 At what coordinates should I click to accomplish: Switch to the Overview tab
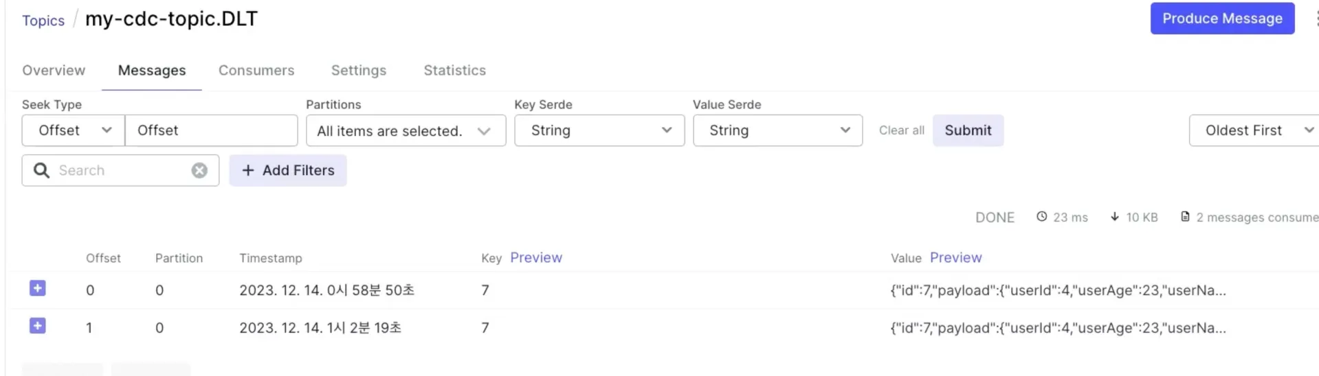tap(54, 70)
